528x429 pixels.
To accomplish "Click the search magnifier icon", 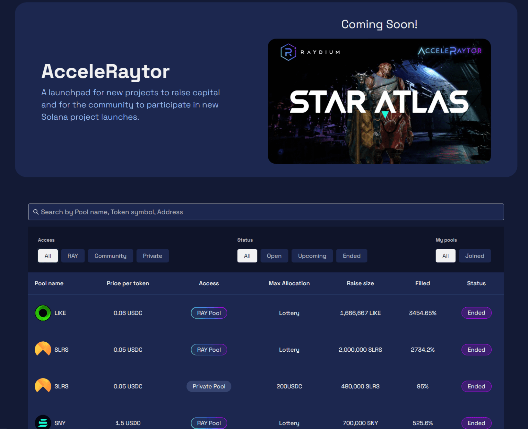I will [x=36, y=212].
